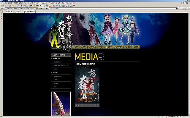Stop page loading with red X icon

(x=18, y=6)
